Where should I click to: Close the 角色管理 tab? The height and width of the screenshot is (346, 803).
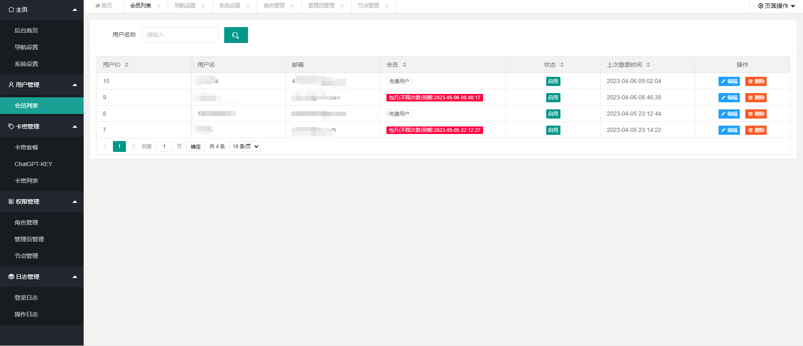292,6
